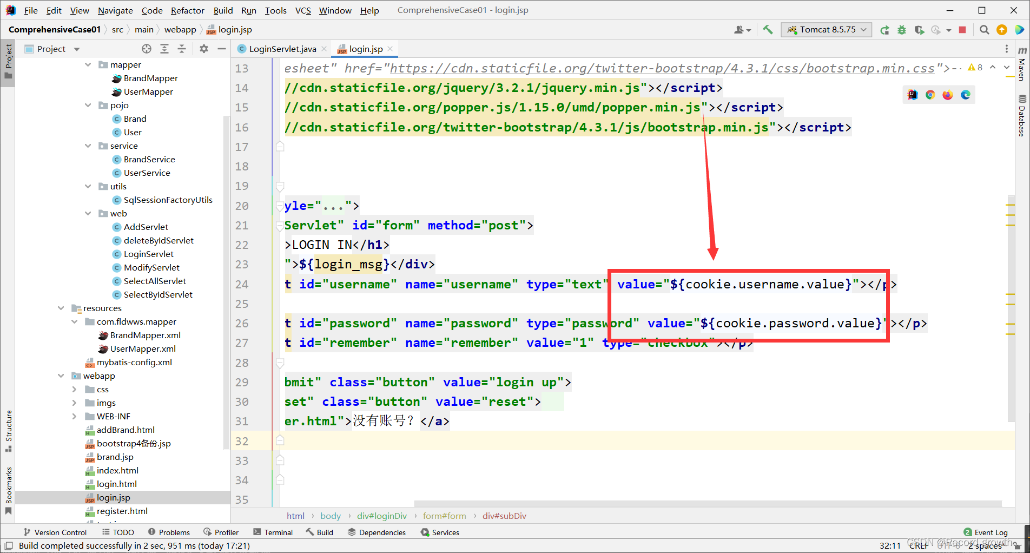Open Search Everywhere magnifier icon
Viewport: 1030px width, 553px height.
[985, 30]
